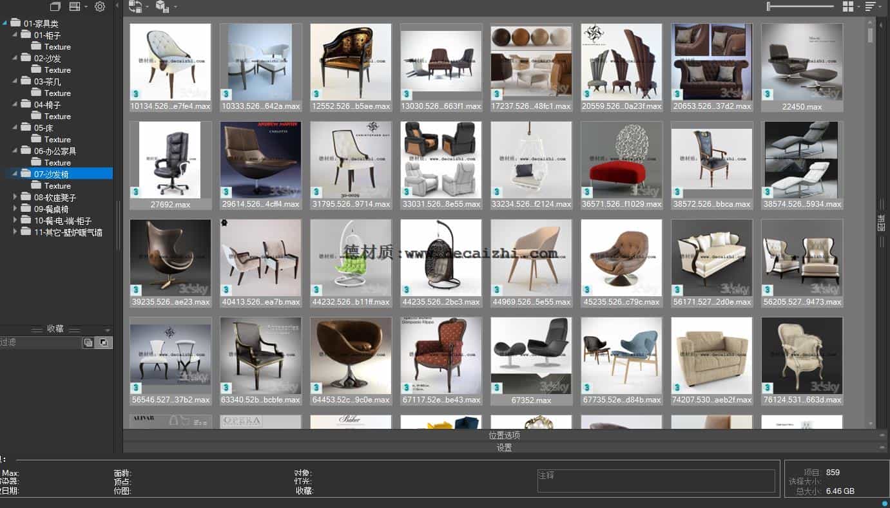
Task: Select the 02-沙发 folder in tree
Action: 47,58
